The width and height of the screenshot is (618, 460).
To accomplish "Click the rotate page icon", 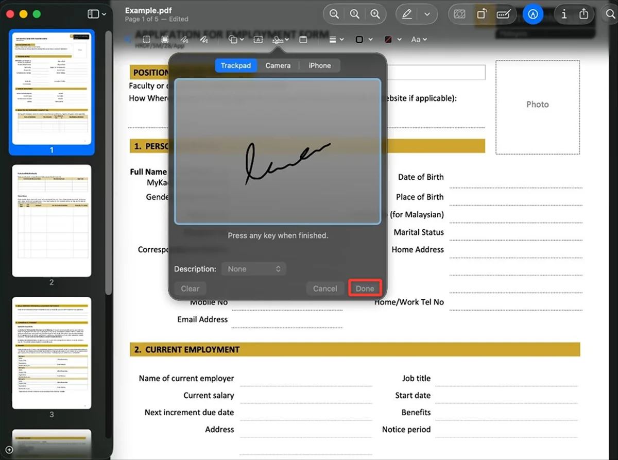I will coord(482,14).
